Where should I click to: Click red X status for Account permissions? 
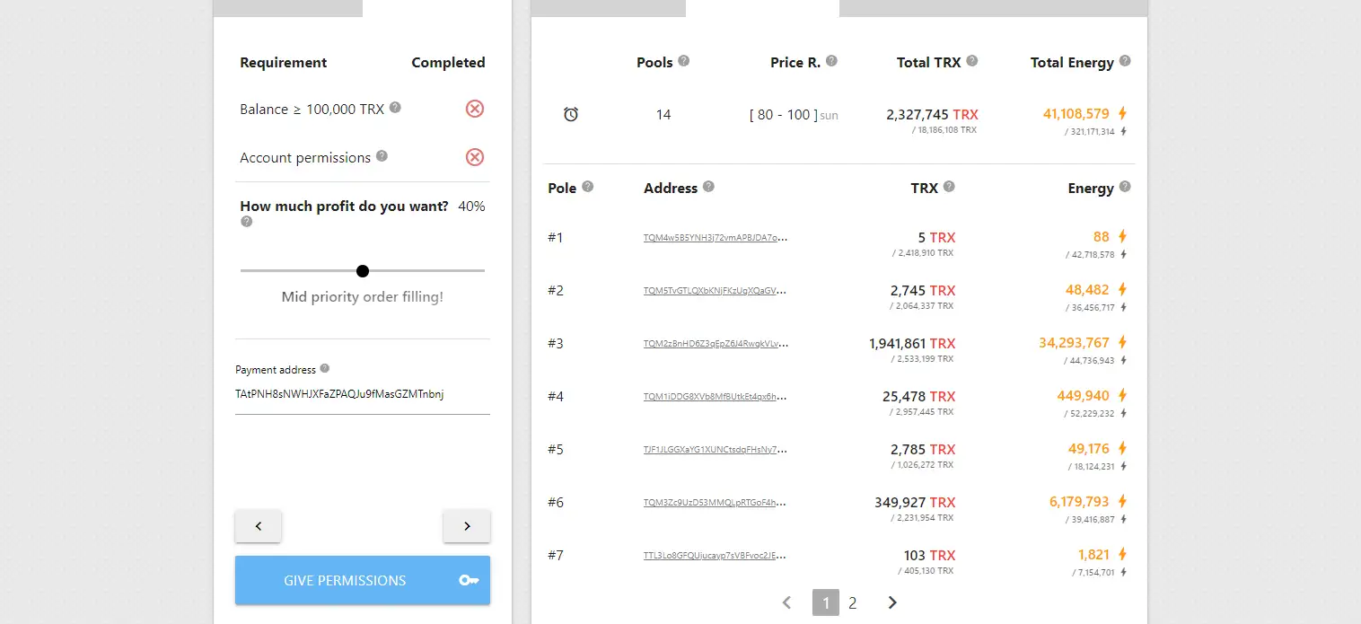(x=475, y=157)
